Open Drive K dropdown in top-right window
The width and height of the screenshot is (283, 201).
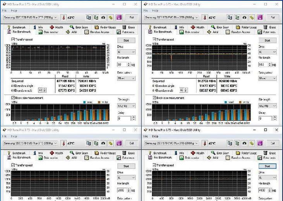pos(267,52)
